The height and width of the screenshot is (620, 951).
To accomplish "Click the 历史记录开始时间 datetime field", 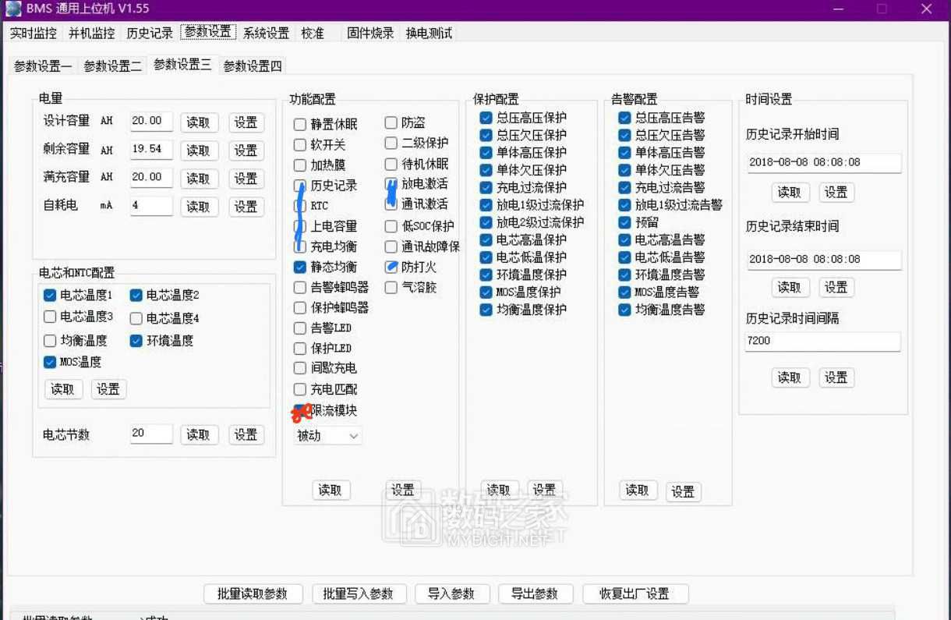I will coord(823,163).
